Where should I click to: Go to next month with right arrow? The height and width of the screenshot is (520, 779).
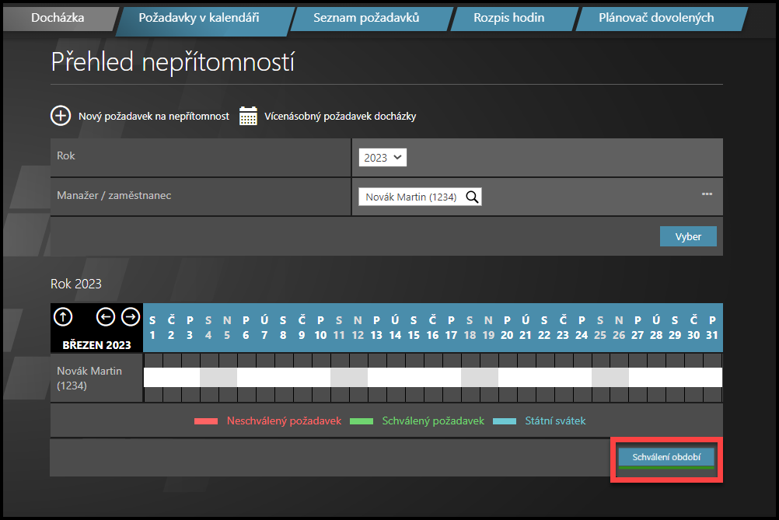[131, 316]
